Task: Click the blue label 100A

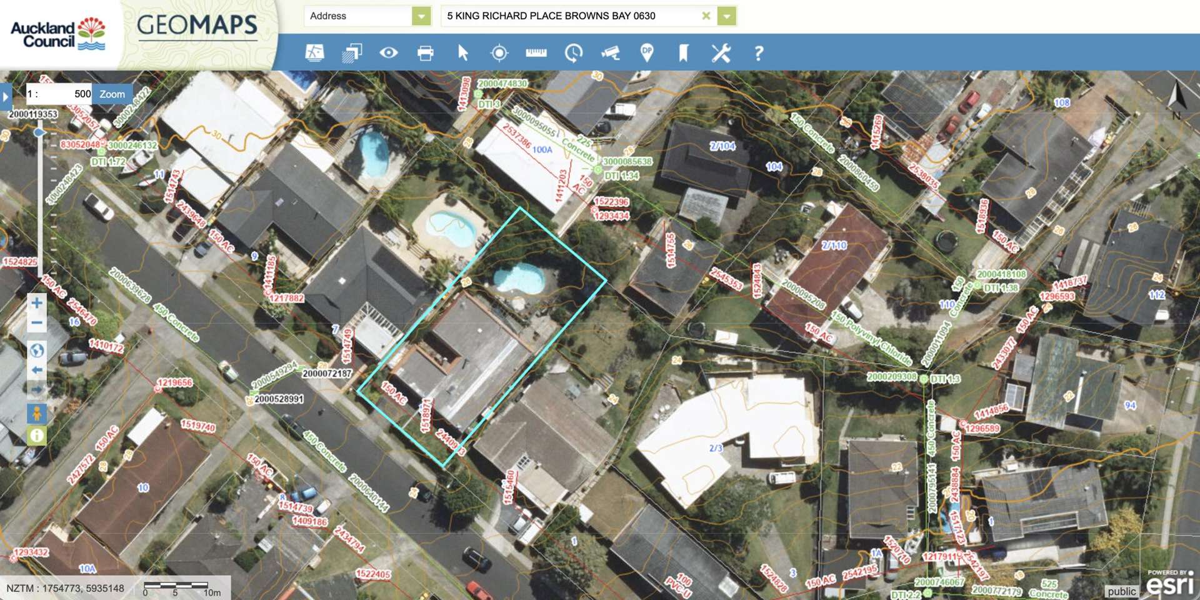Action: click(542, 150)
